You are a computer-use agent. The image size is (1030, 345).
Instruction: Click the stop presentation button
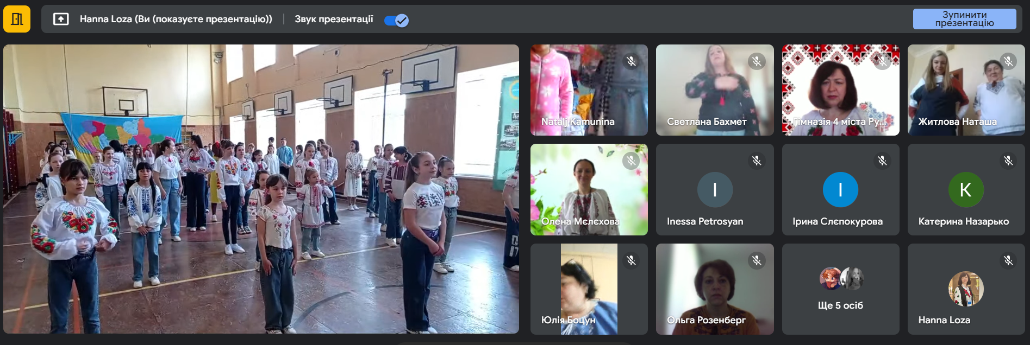[964, 19]
